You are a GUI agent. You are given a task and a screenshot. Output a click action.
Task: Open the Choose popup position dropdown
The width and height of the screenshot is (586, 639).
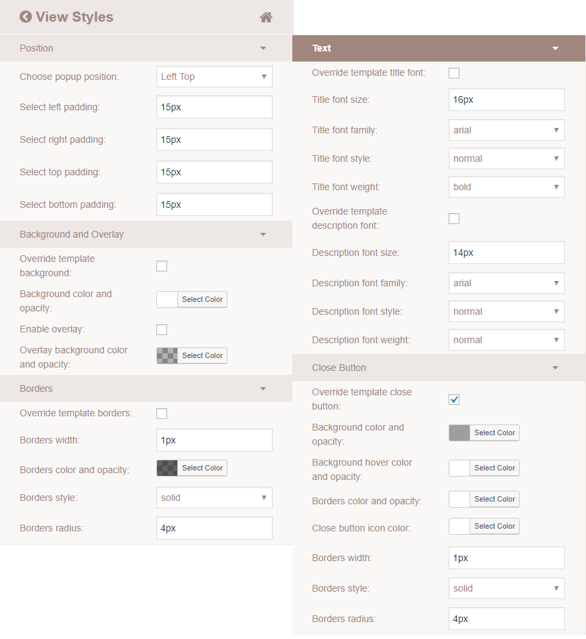215,76
